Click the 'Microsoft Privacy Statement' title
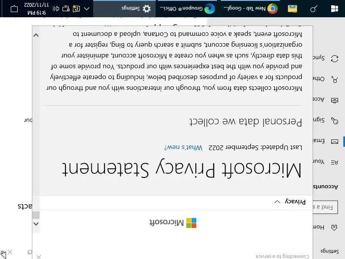The height and width of the screenshot is (259, 345). tap(181, 170)
